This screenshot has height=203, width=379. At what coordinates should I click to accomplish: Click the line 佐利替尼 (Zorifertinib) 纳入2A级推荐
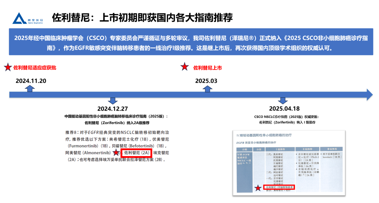pyautogui.click(x=117, y=123)
